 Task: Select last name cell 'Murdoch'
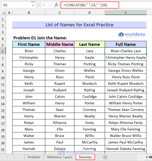[x=90, y=84]
